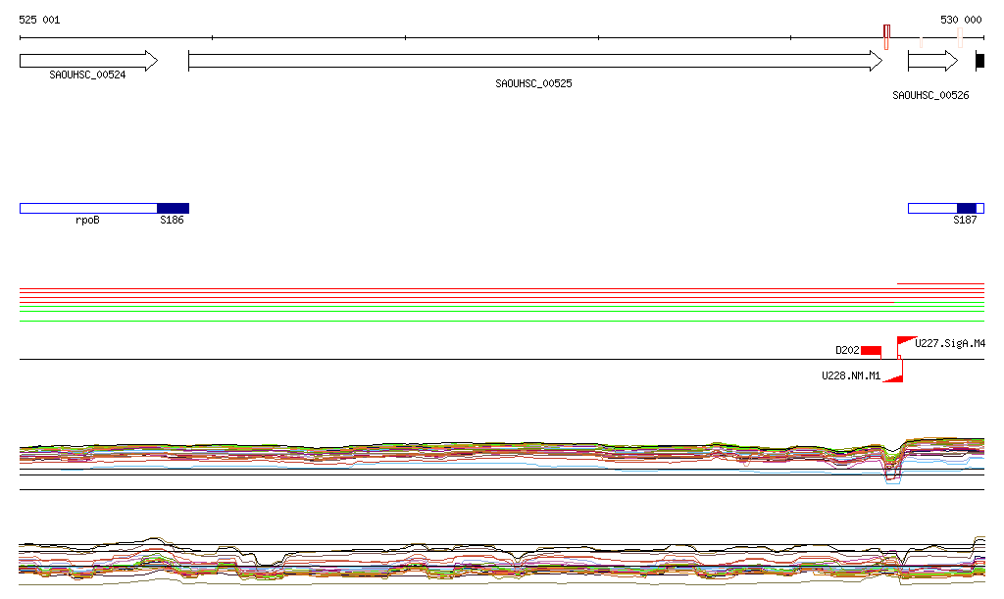This screenshot has height=599, width=1004.
Task: Select the D202 label
Action: pyautogui.click(x=847, y=350)
